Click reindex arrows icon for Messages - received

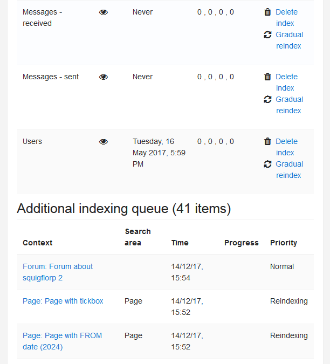[x=267, y=35]
